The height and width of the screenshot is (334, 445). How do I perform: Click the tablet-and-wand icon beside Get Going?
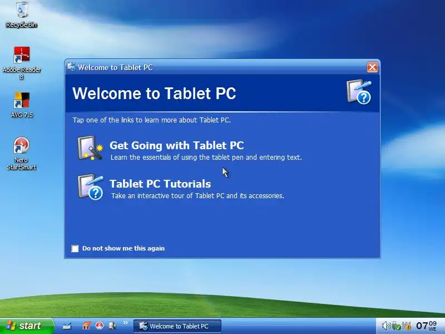point(90,148)
